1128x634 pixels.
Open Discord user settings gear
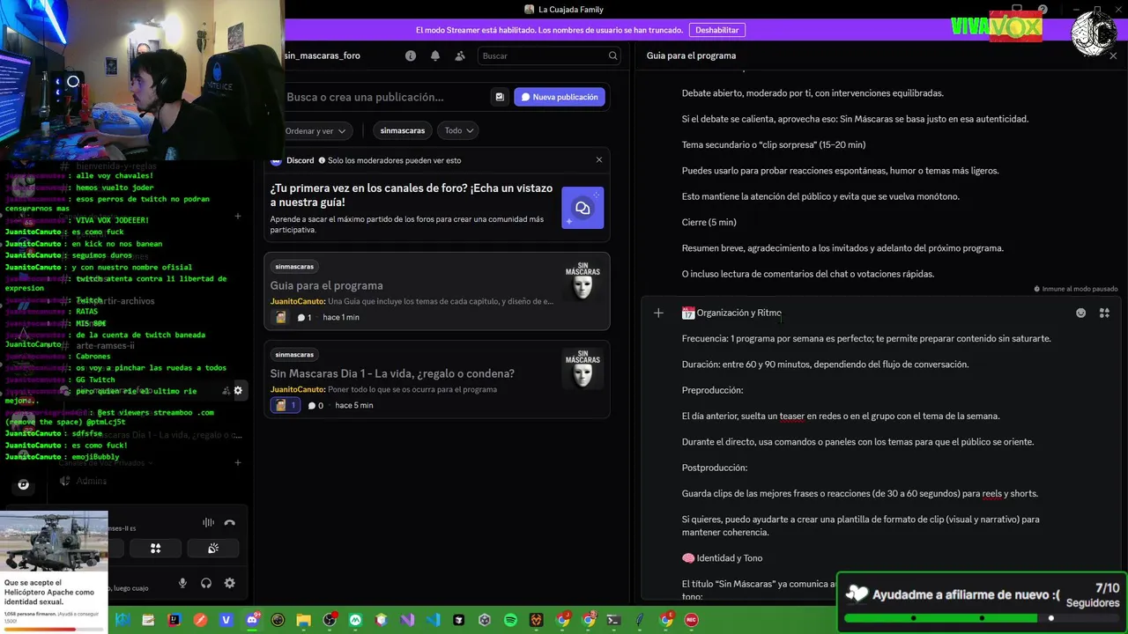229,583
